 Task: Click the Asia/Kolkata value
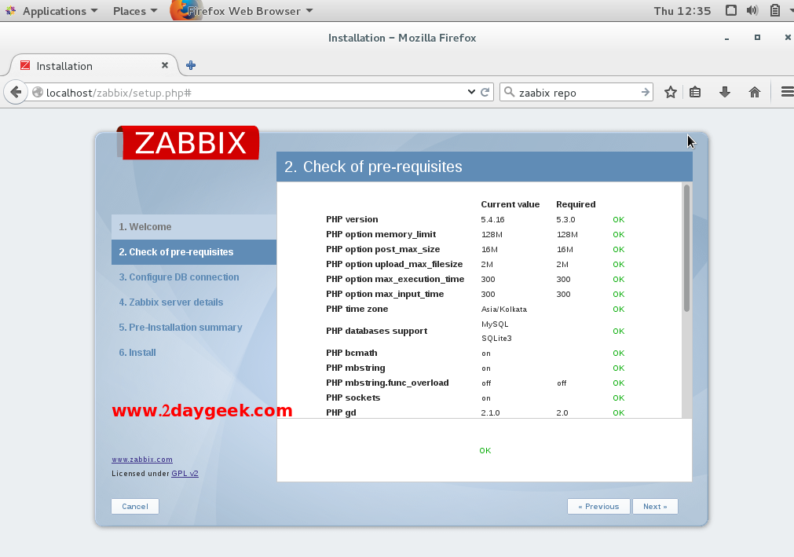point(504,310)
